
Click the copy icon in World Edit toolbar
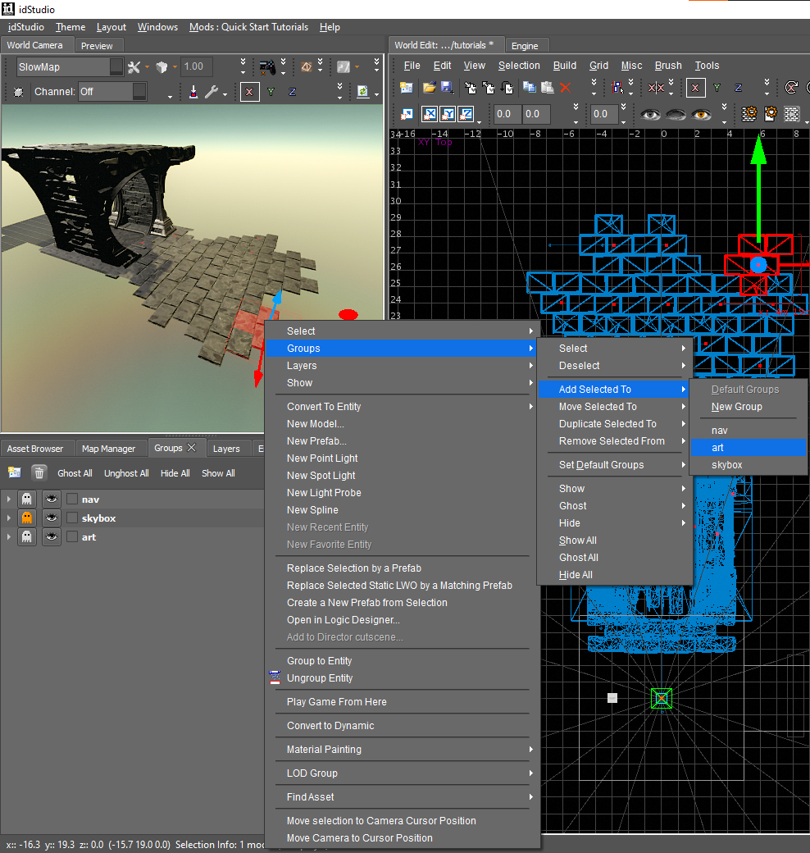pos(529,87)
